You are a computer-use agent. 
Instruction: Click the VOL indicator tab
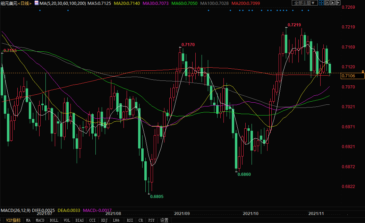67,220
